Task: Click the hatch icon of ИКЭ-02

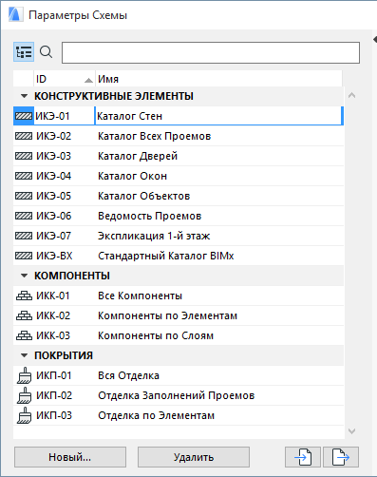Action: [24, 136]
